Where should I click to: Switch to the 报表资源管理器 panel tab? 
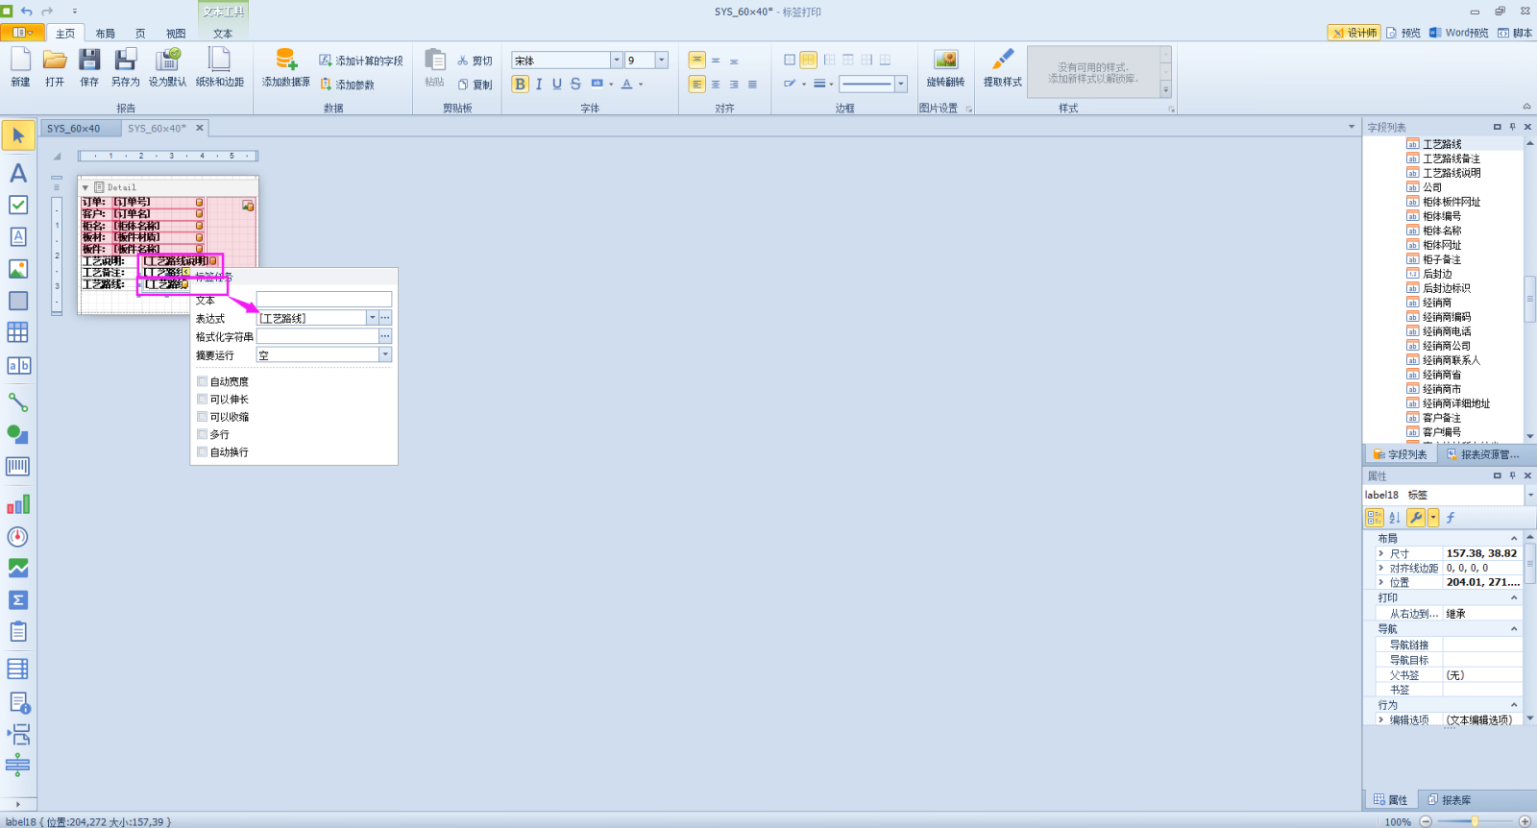click(1483, 454)
